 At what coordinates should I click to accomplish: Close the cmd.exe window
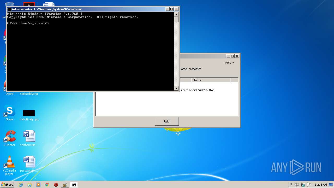[176, 9]
